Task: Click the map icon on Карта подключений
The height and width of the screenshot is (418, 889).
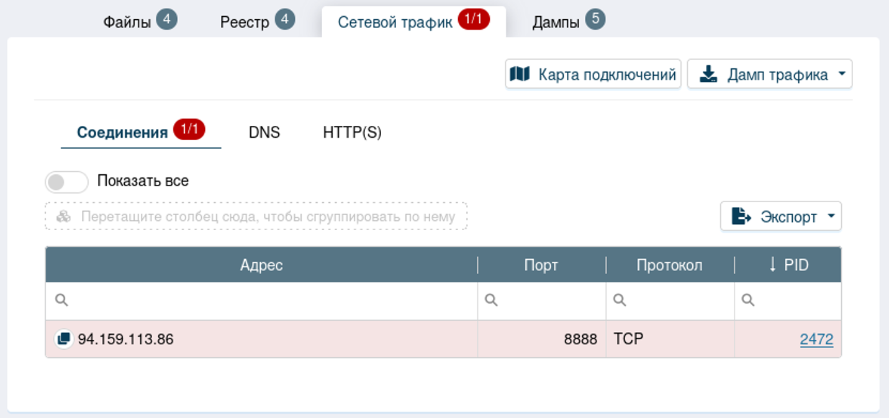Action: coord(520,74)
